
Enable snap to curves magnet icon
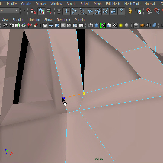pos(157,11)
